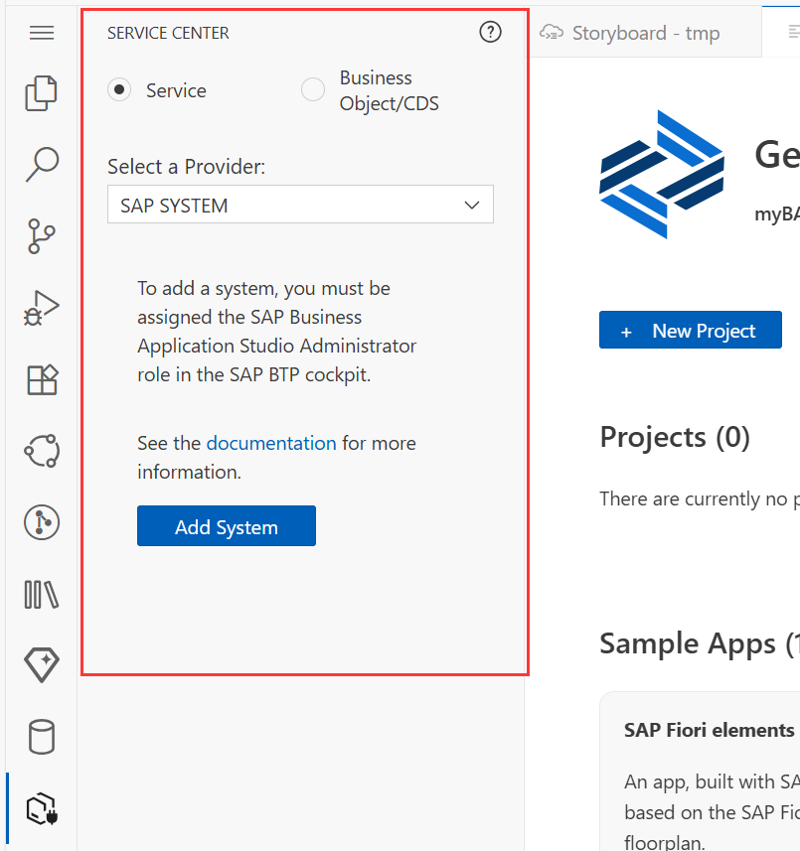
Task: Open Run and Debug icon
Action: 42,308
